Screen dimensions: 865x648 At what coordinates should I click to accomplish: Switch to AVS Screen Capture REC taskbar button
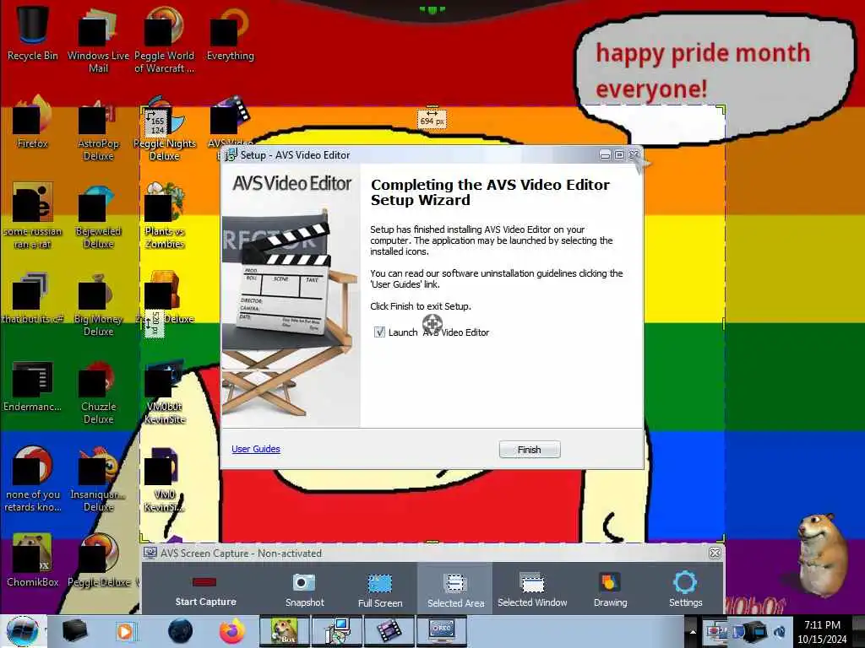click(441, 631)
